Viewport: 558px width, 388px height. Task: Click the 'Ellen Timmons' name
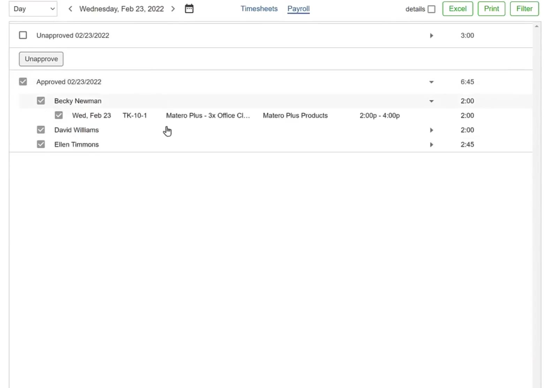click(76, 144)
